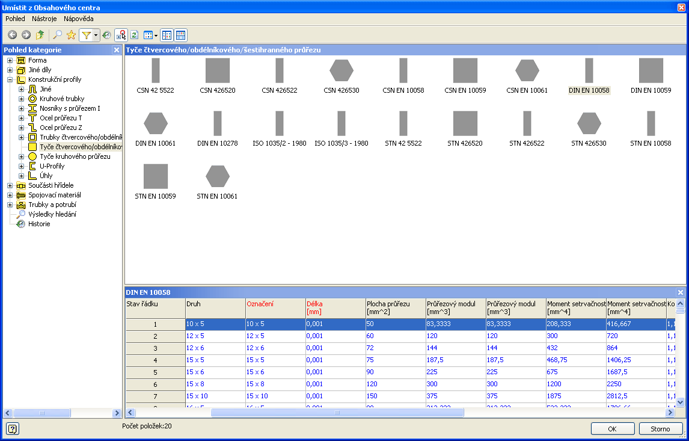Go up one folder level
This screenshot has width=689, height=441.
(x=40, y=35)
